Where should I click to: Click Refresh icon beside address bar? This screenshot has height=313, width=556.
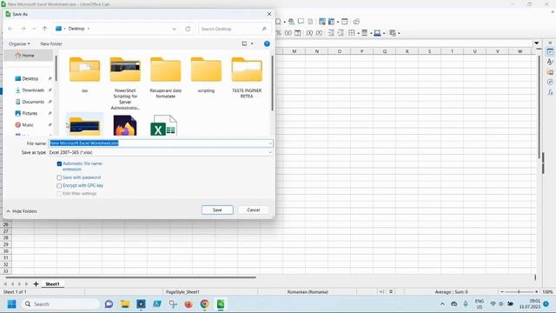click(188, 29)
